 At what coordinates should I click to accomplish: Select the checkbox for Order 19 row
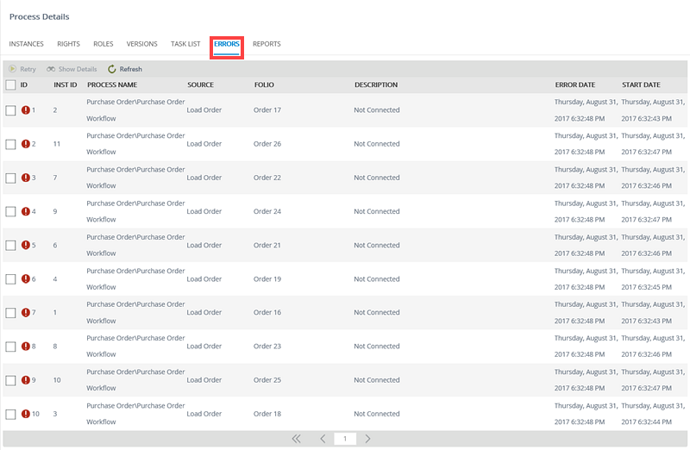10,279
